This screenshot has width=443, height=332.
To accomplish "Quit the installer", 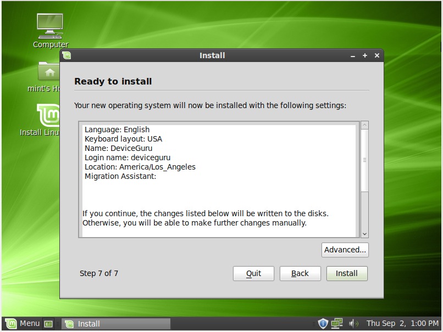I will 253,273.
